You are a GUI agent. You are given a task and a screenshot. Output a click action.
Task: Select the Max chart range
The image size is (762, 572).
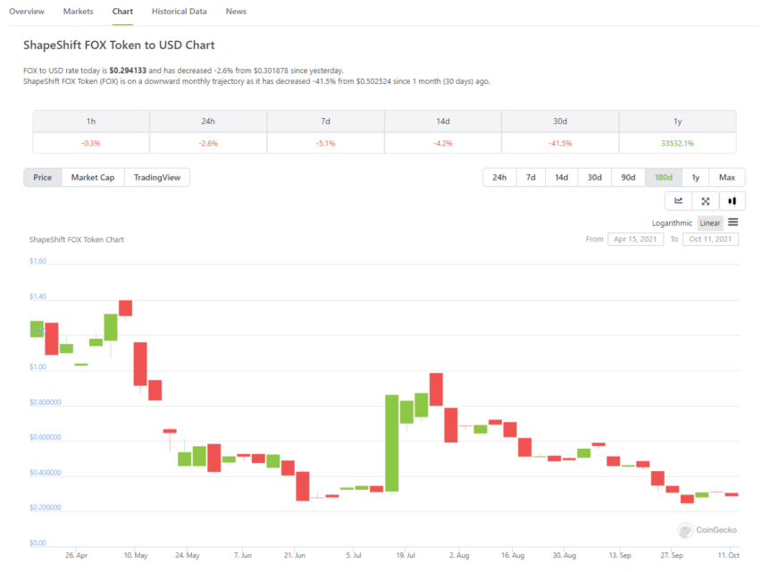coord(727,178)
